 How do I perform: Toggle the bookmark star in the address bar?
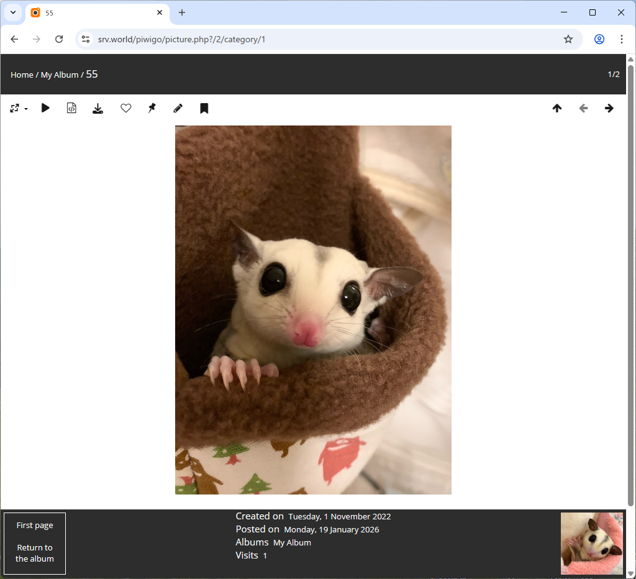click(x=568, y=39)
